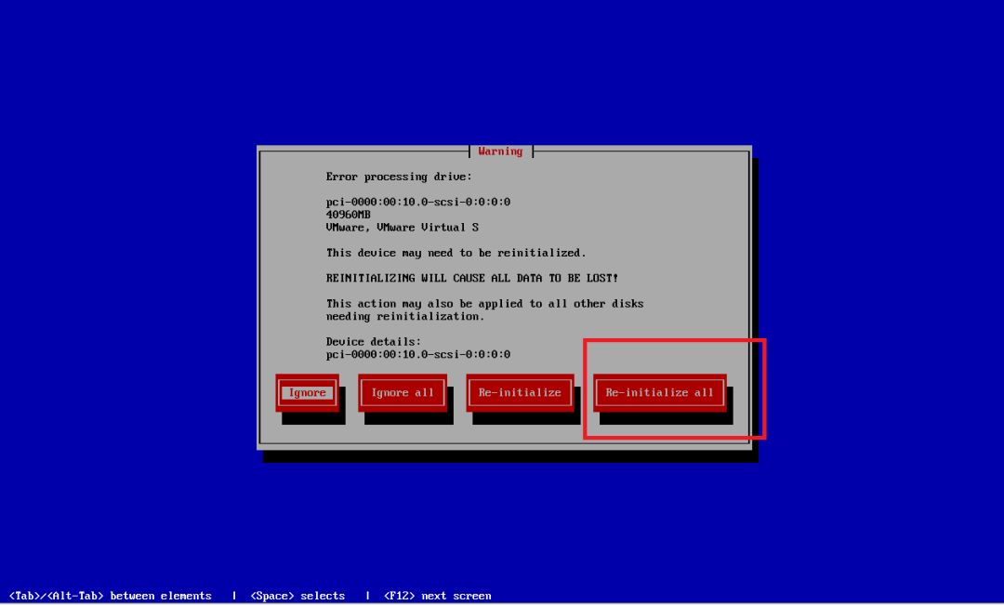1004x605 pixels.
Task: Click the '<Space> selects' hint
Action: click(297, 596)
